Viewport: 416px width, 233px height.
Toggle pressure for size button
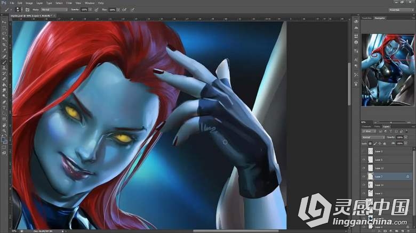[133, 10]
